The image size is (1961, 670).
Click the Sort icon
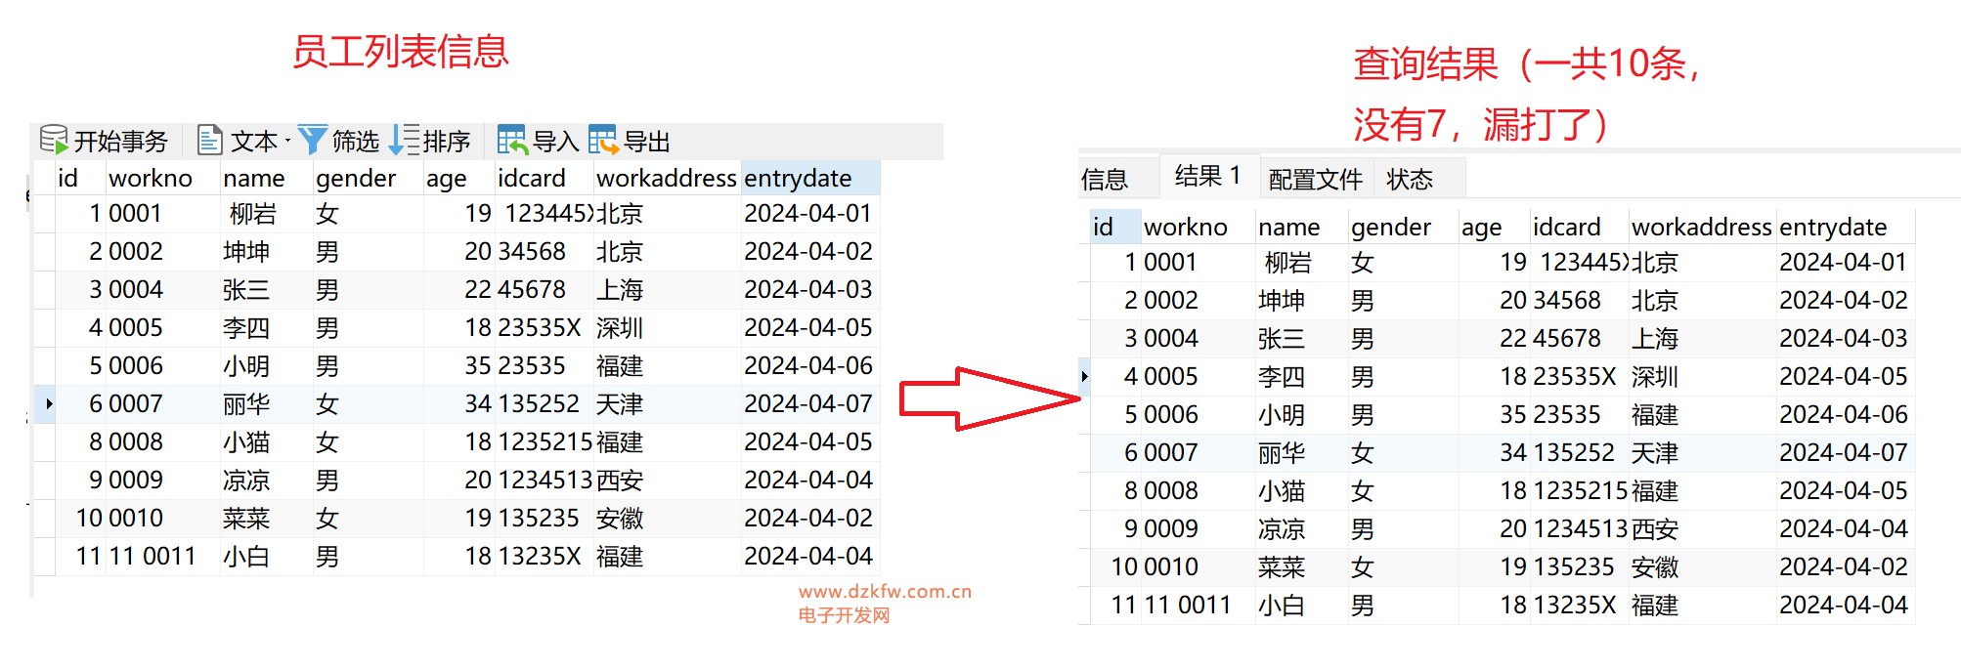pyautogui.click(x=404, y=141)
